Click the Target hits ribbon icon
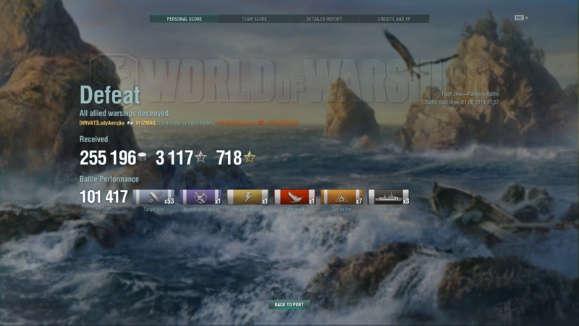This screenshot has height=326, width=579. click(153, 197)
